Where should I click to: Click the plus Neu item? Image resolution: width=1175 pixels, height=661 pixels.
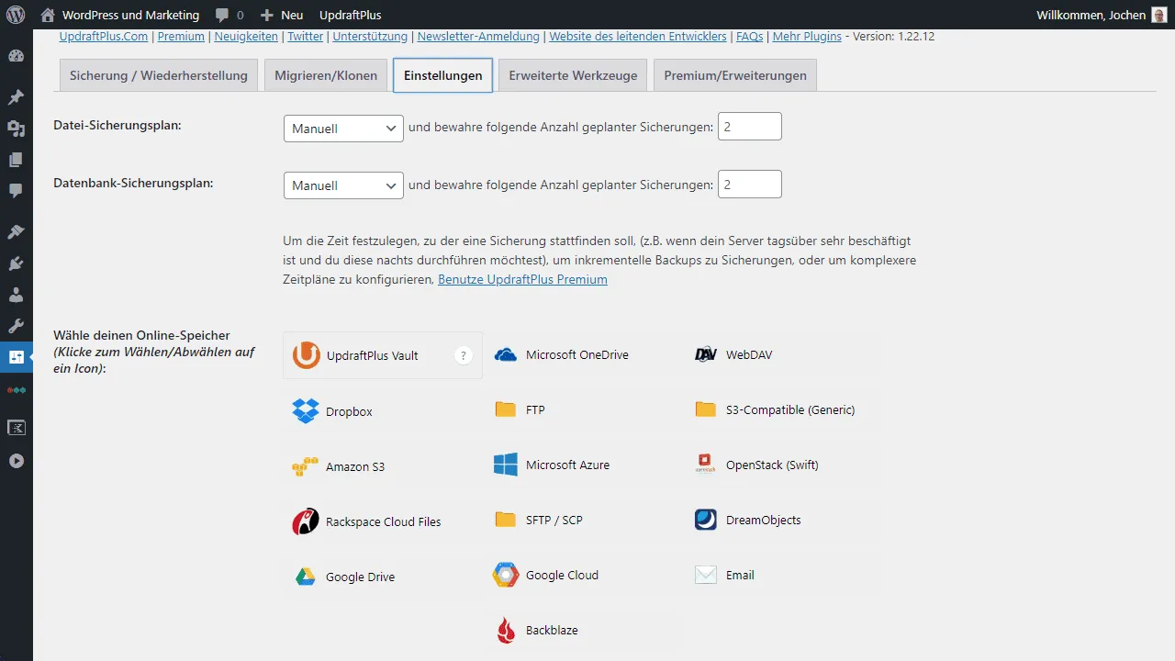tap(281, 15)
